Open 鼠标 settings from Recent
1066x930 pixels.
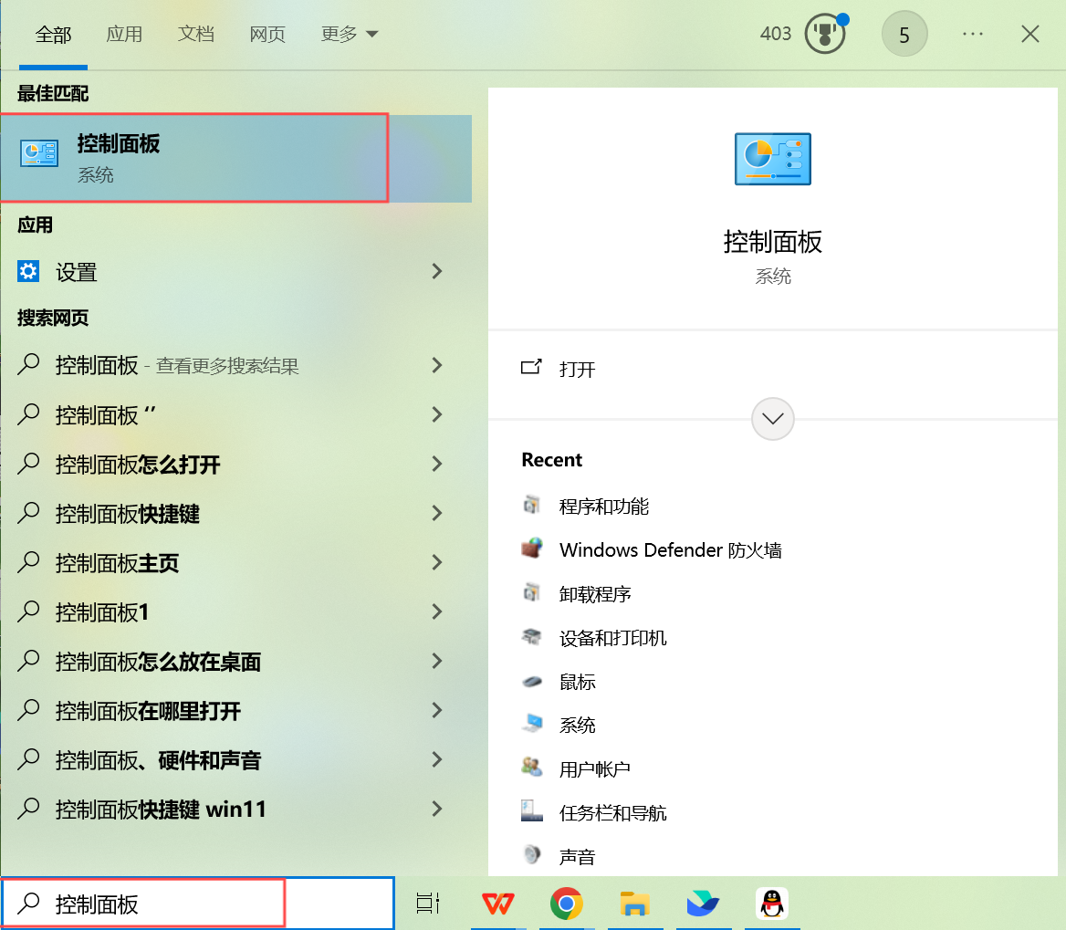pyautogui.click(x=578, y=681)
